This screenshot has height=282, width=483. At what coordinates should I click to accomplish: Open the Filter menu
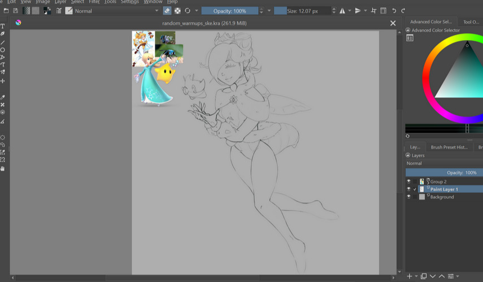tap(94, 2)
